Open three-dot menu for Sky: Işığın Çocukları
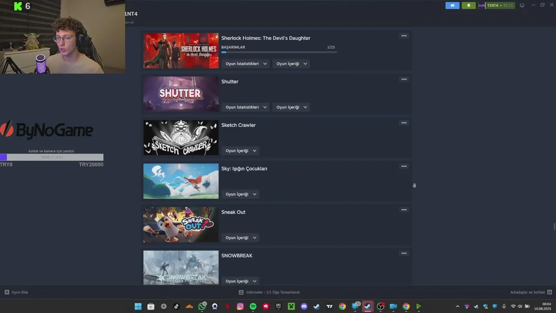This screenshot has width=556, height=313. coord(404,166)
